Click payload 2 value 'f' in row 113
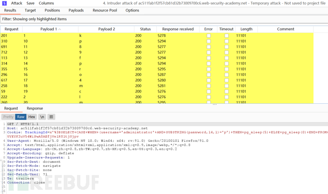Viewport: 328px width, 194px height. [x=80, y=58]
